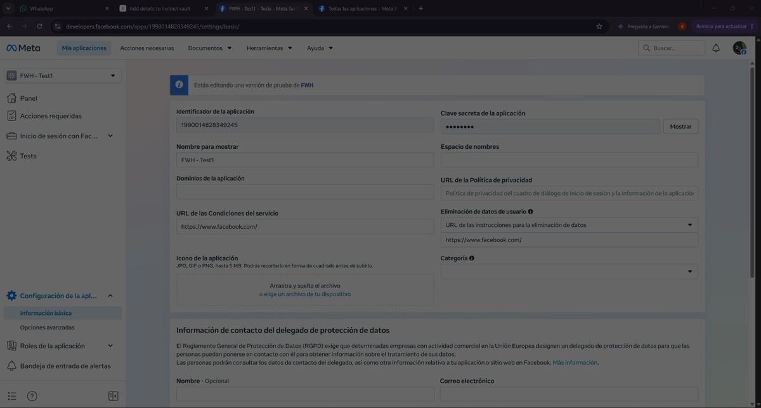Click the Correo electrónico field
This screenshot has height=408, width=761.
pos(569,394)
